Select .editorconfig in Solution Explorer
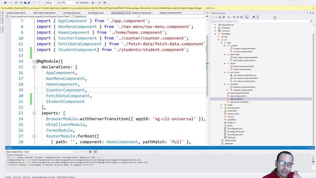316x178 pixels. pos(230,140)
